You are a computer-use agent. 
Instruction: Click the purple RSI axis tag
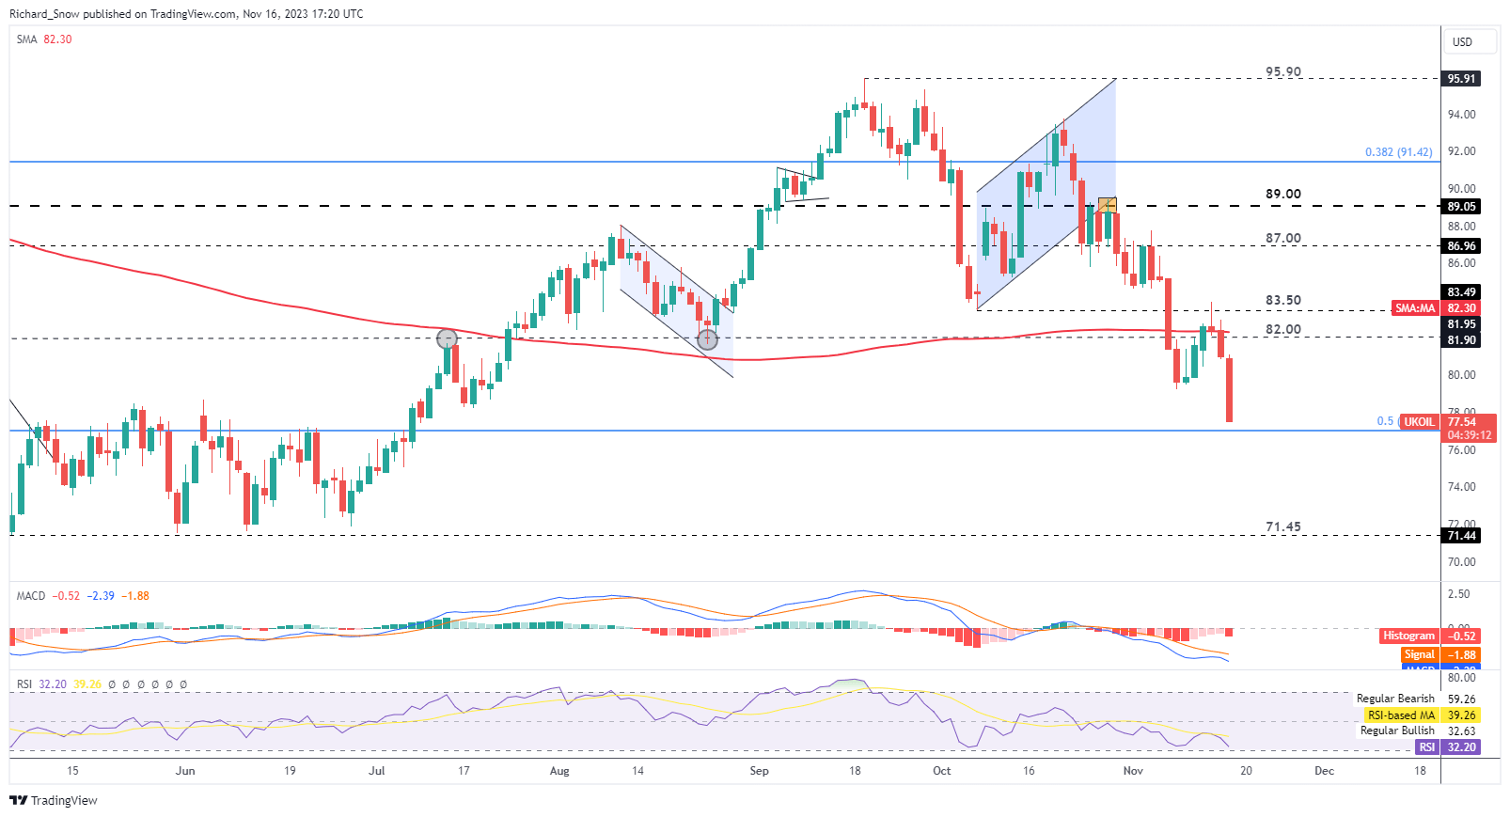coord(1426,747)
